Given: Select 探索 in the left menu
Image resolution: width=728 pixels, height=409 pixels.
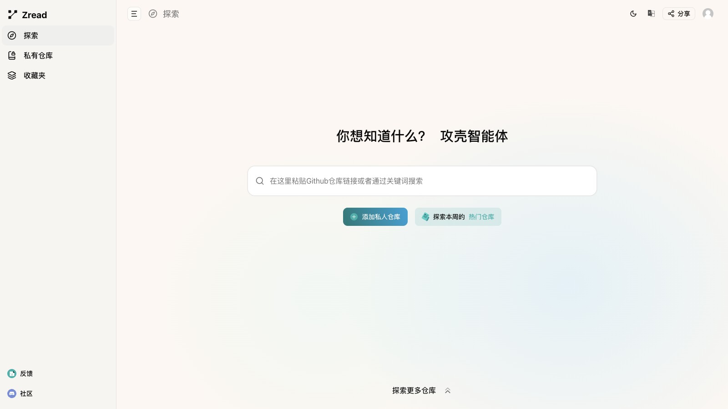Looking at the screenshot, I should tap(30, 35).
